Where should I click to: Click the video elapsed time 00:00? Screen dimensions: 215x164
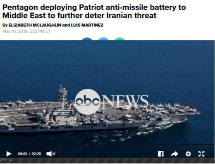coord(23,154)
